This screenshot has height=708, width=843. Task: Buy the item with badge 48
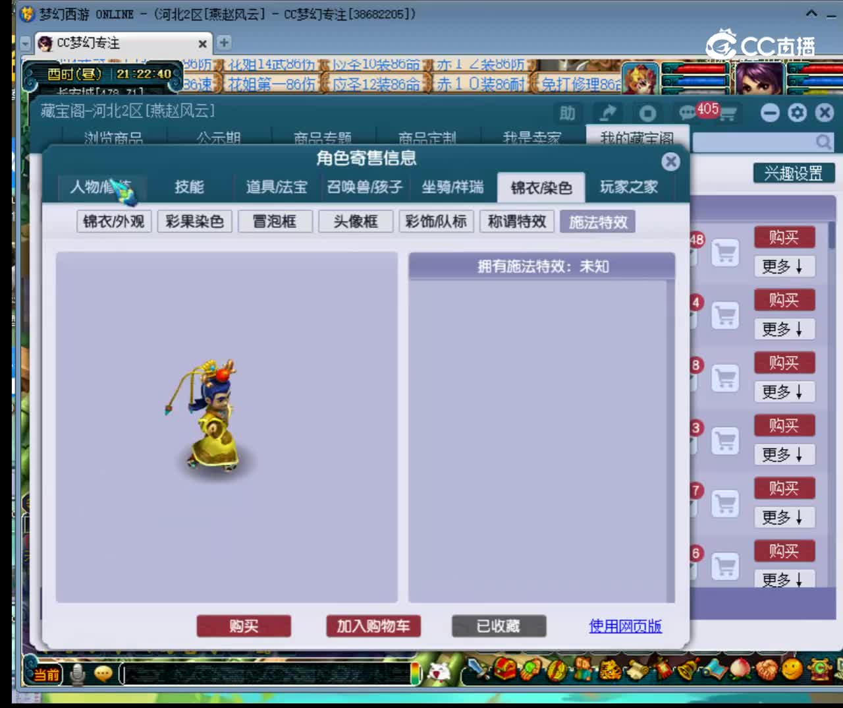[x=784, y=237]
